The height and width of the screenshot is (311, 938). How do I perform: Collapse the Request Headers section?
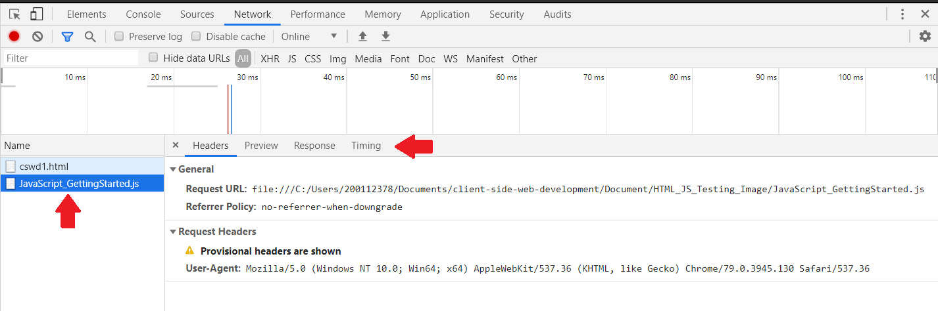[173, 232]
